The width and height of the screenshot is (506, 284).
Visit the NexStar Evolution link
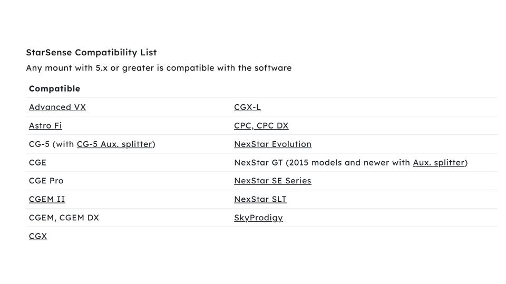pyautogui.click(x=273, y=144)
